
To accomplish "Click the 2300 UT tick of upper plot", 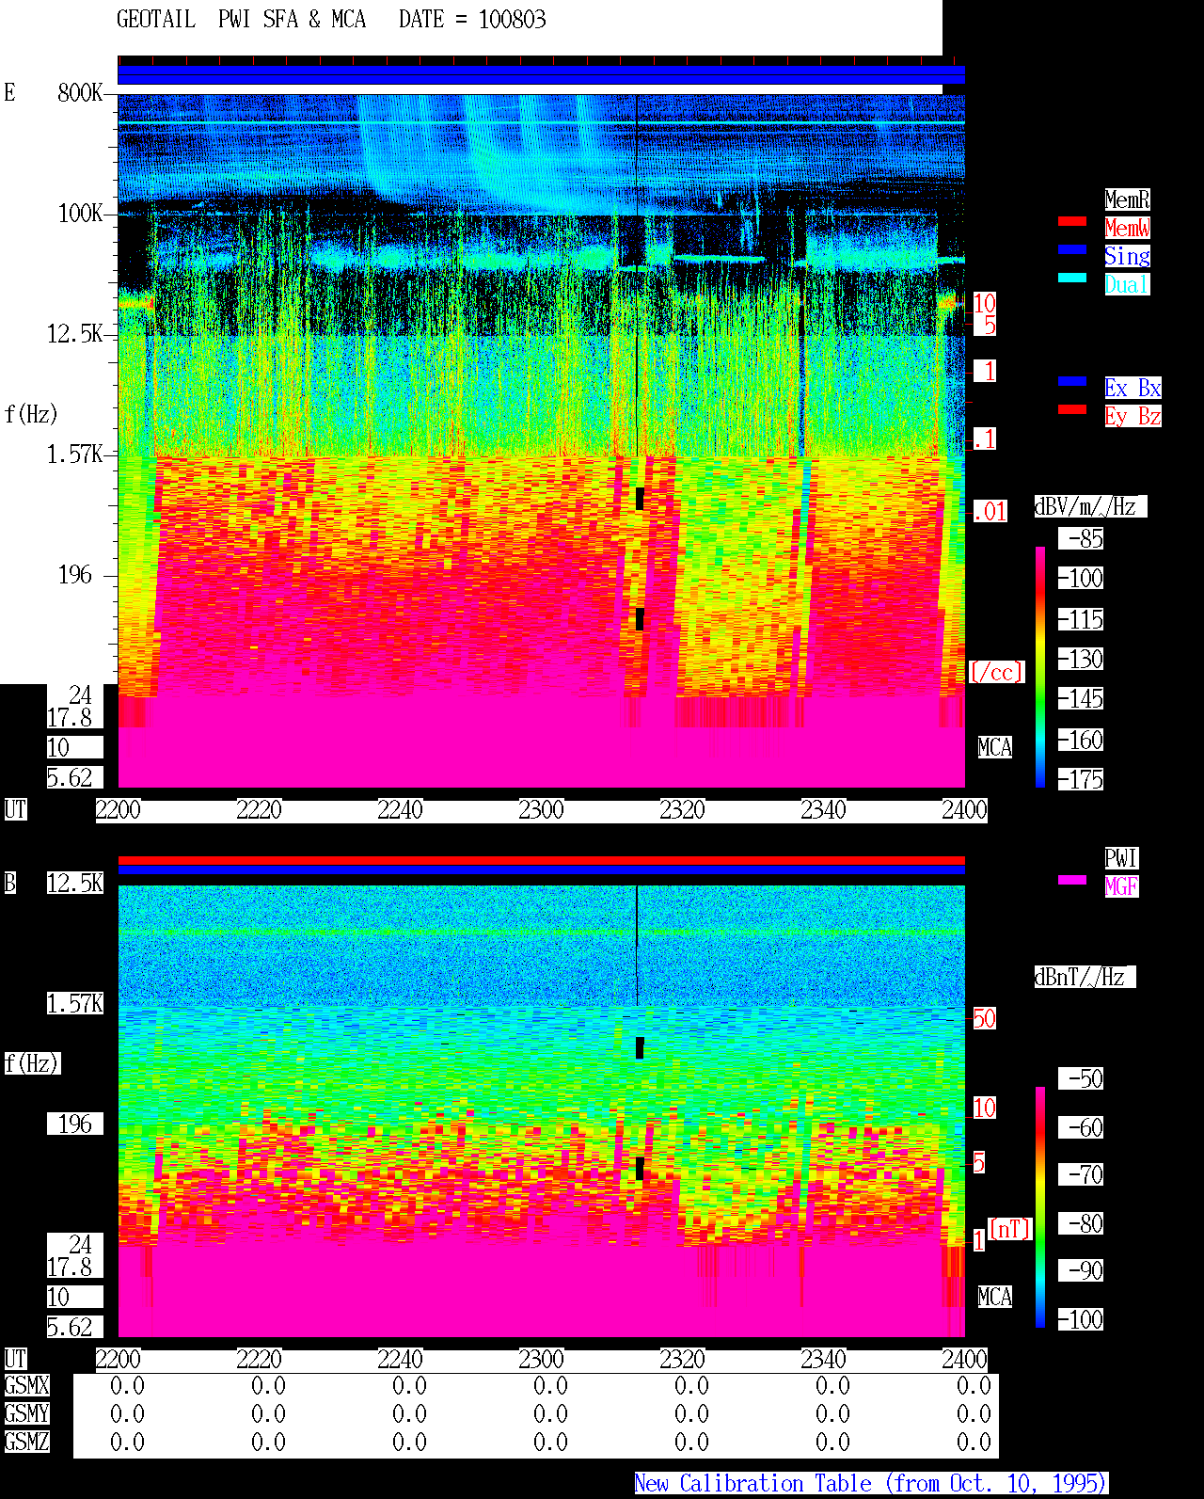I will [x=541, y=809].
